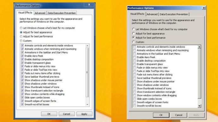Choose Custom radio button in right dialog
The image size is (218, 122).
[x=133, y=42]
